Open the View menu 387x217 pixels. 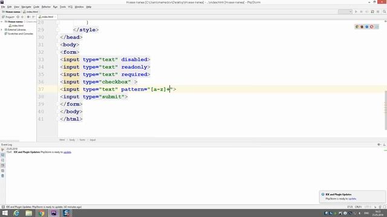(16, 7)
